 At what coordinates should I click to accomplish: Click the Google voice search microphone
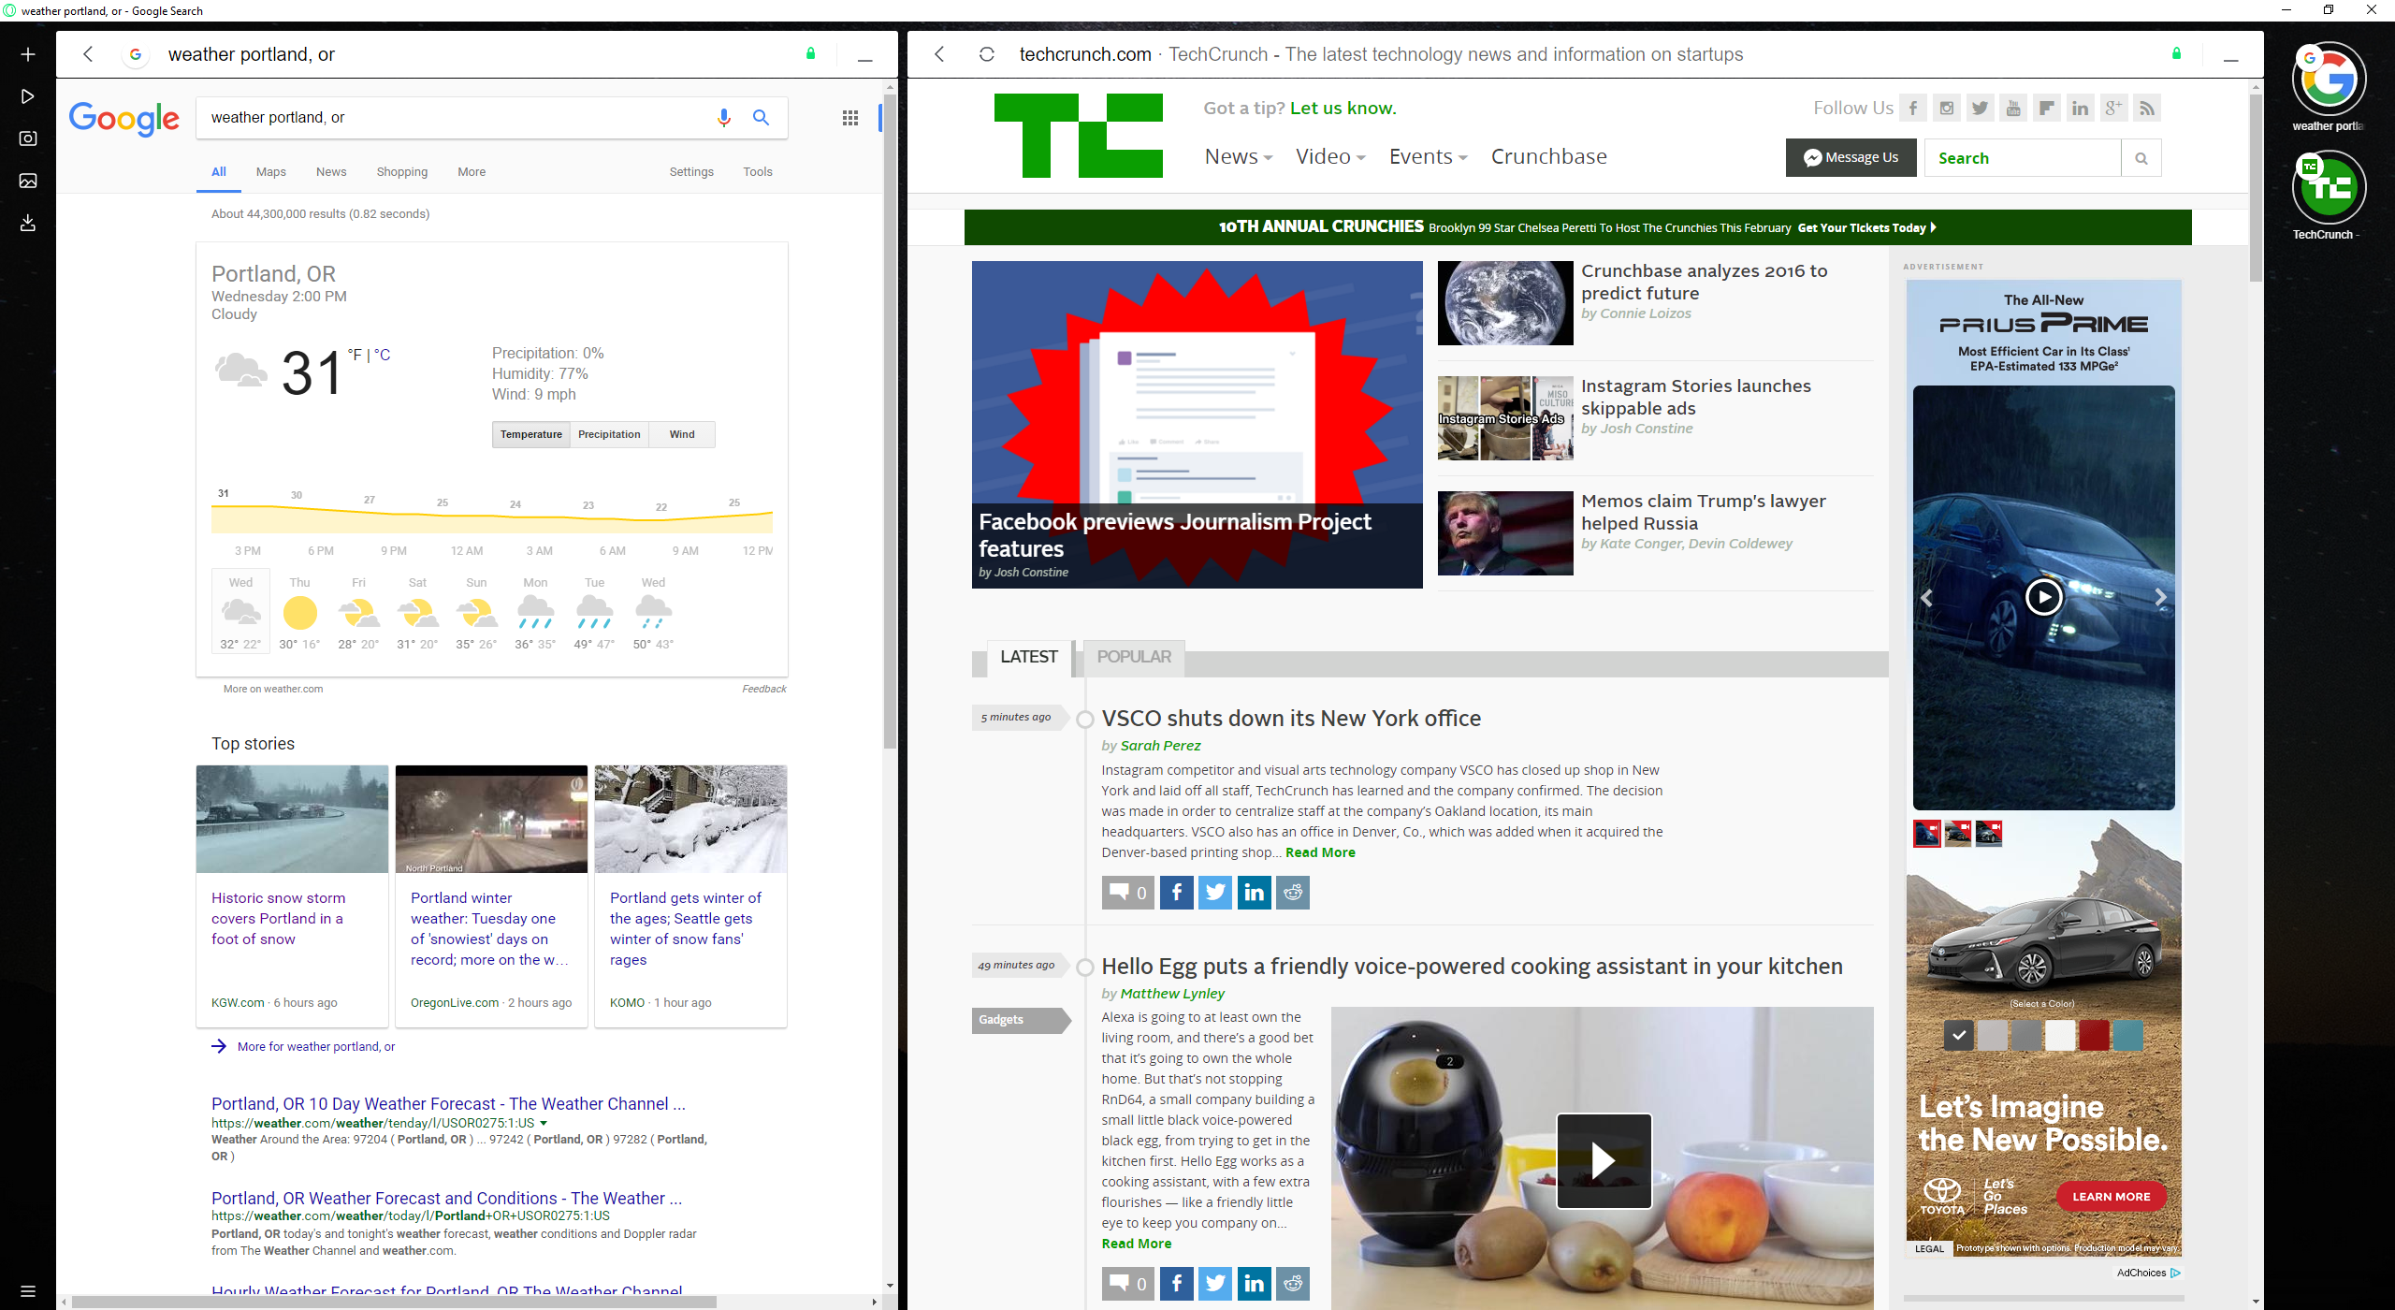723,118
